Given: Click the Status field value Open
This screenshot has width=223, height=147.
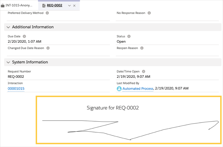Looking at the screenshot, I should pos(121,42).
